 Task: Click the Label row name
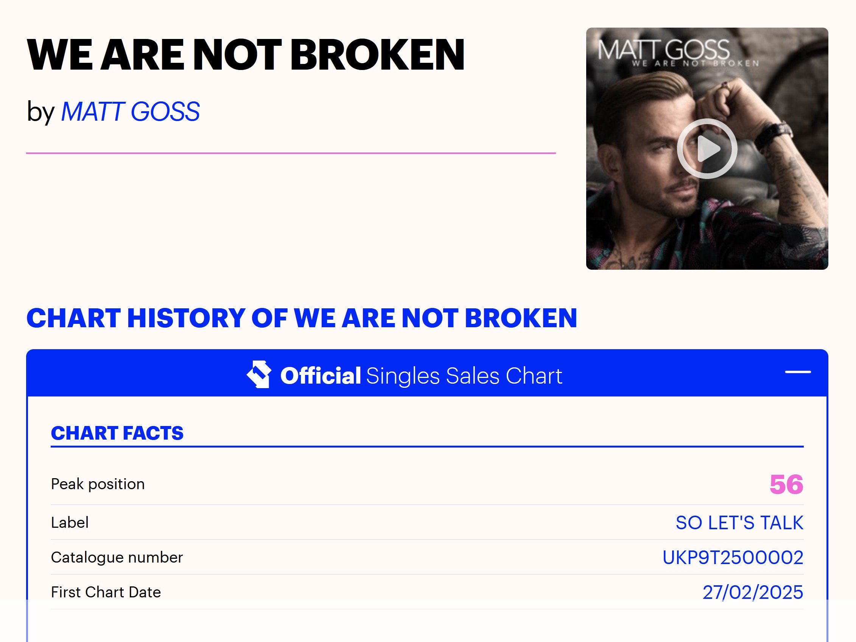point(70,522)
